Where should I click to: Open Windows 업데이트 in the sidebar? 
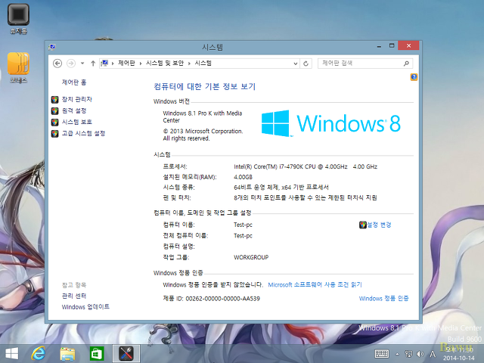coord(85,307)
